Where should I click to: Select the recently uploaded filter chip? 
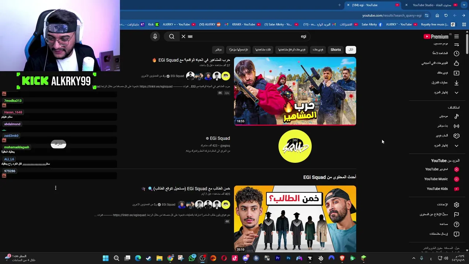[239, 49]
